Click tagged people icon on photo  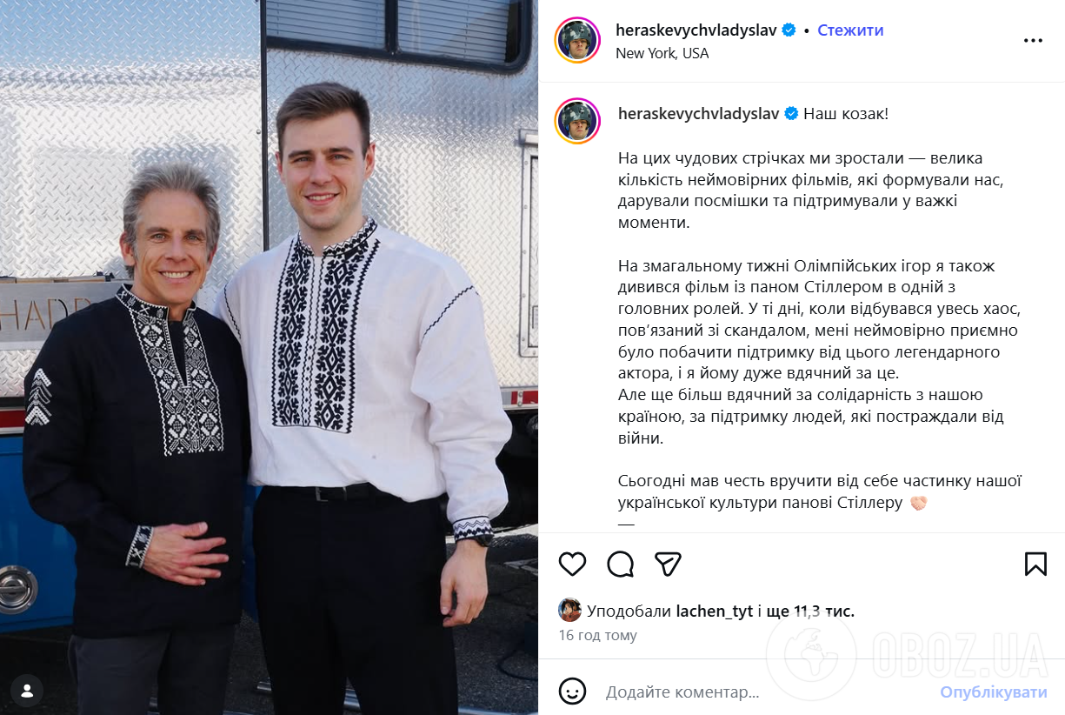[x=27, y=691]
